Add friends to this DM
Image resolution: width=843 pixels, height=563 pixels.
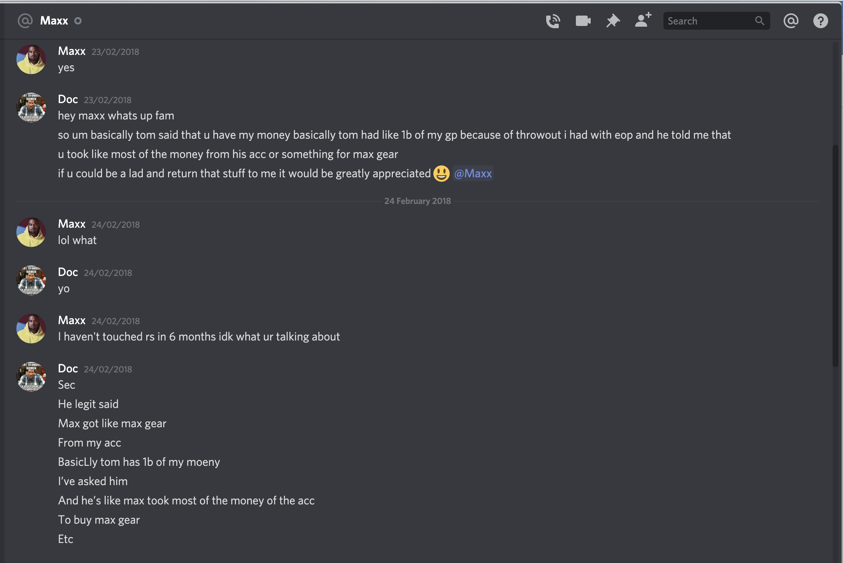point(643,20)
